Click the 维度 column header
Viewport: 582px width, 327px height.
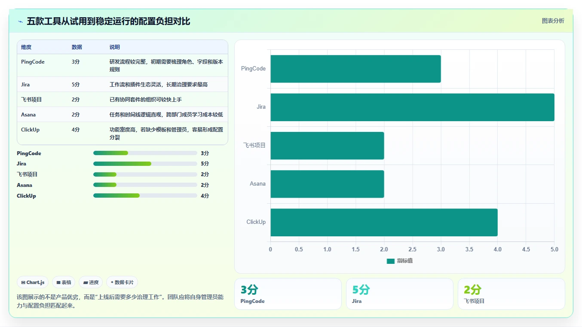(x=26, y=47)
